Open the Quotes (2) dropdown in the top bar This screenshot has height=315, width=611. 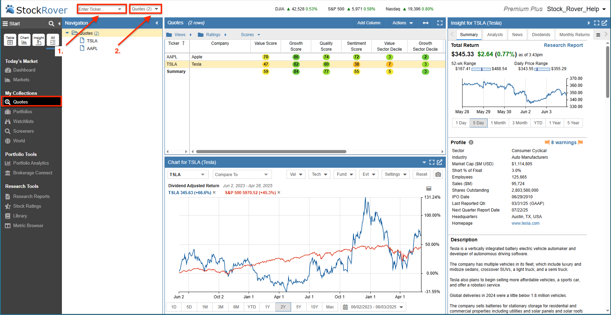click(x=145, y=9)
